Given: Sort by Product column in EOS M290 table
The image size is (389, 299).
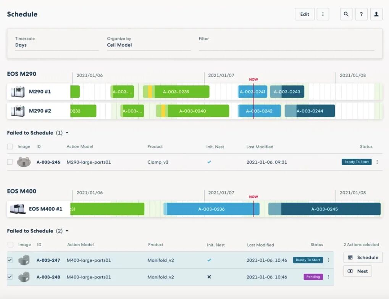Looking at the screenshot, I should tap(155, 147).
